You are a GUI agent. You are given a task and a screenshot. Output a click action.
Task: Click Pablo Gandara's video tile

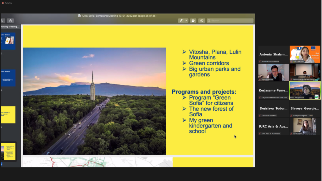(273, 72)
